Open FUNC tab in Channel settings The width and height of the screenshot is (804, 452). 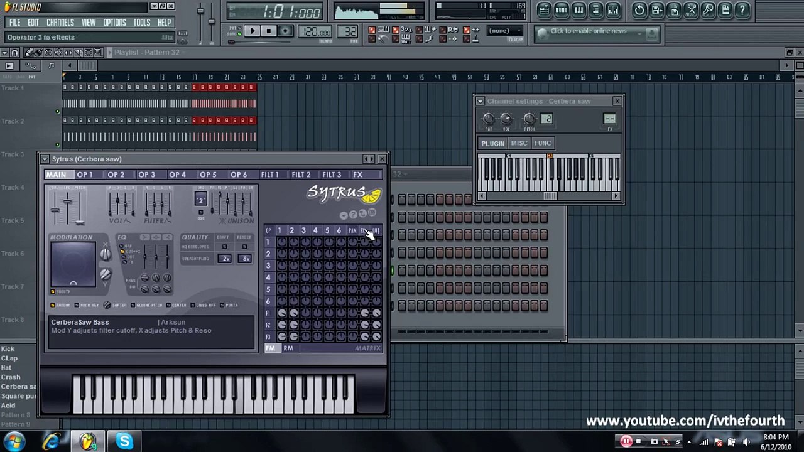543,143
